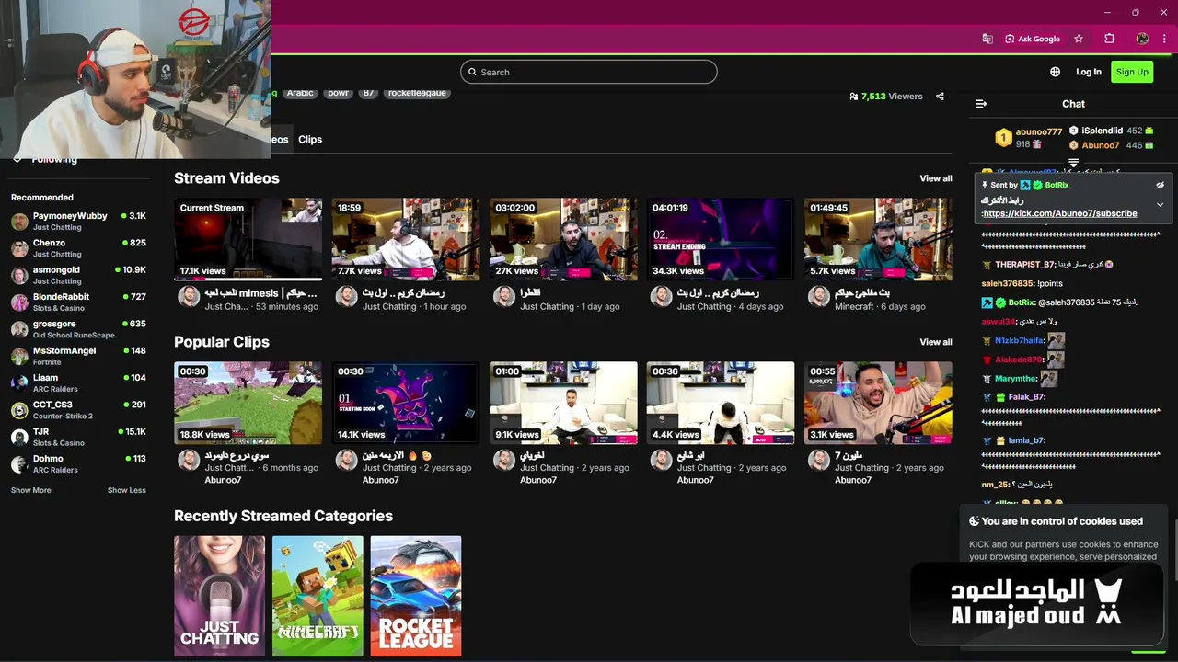The width and height of the screenshot is (1178, 662).
Task: Open the 18:59 stream video thumbnail
Action: (x=406, y=239)
